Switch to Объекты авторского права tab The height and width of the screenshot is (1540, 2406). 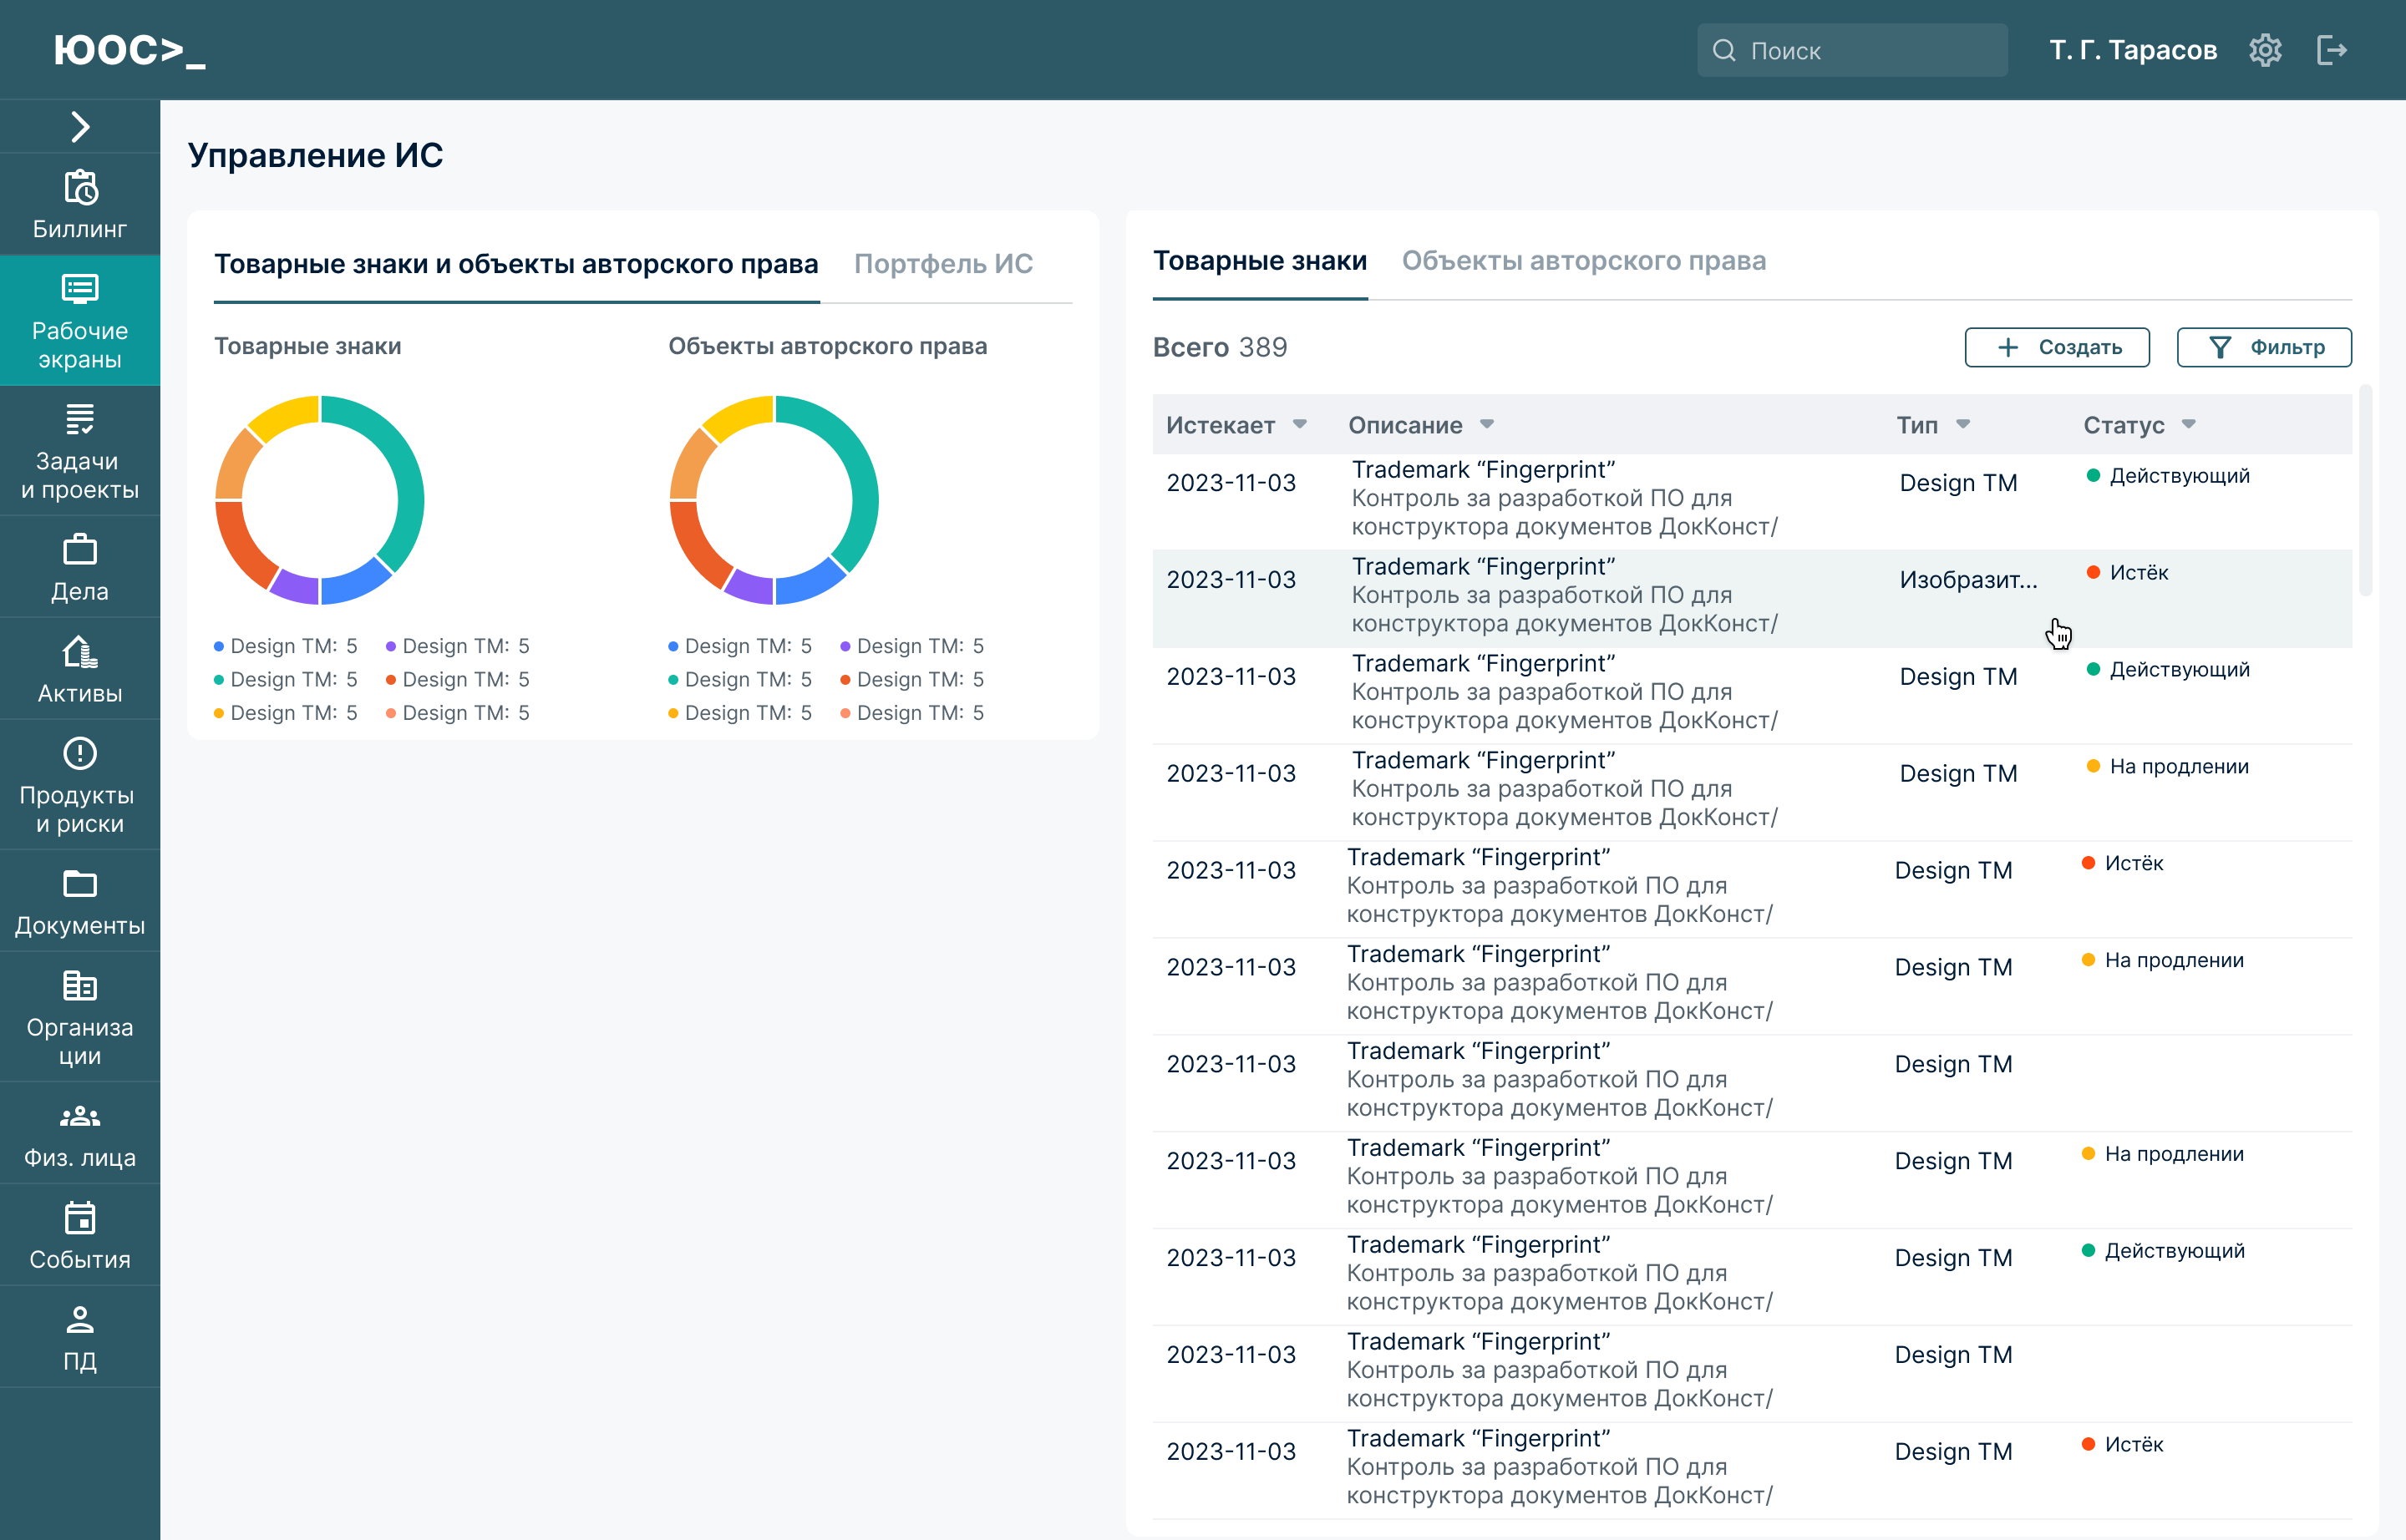pyautogui.click(x=1582, y=261)
